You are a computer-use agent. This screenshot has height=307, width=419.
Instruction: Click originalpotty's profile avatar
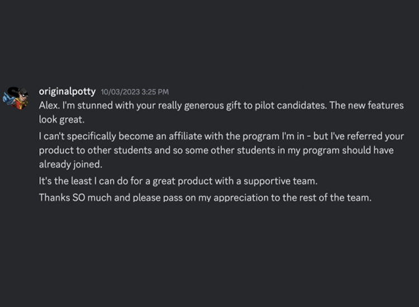click(x=16, y=98)
